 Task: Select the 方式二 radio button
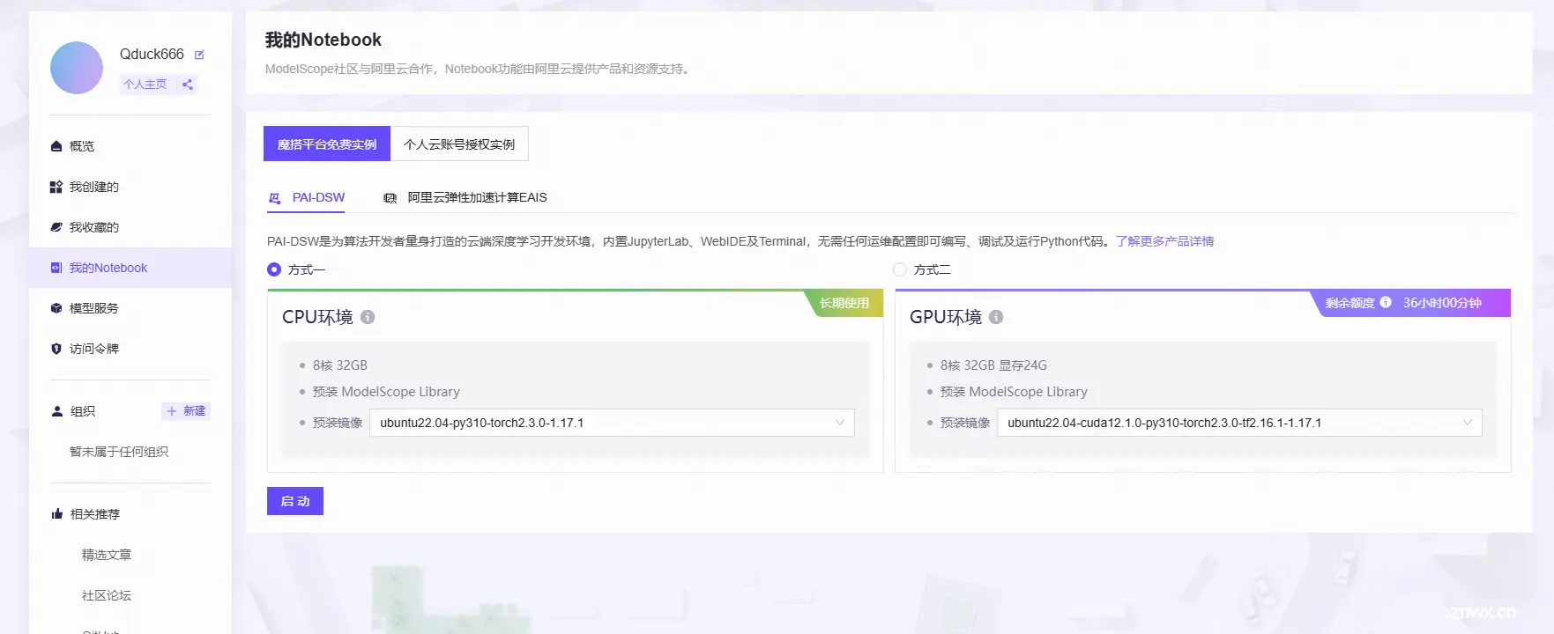click(900, 269)
